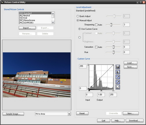Viewport: 146px width, 125px height.
Task: Click the Import... button
Action: click(27, 28)
